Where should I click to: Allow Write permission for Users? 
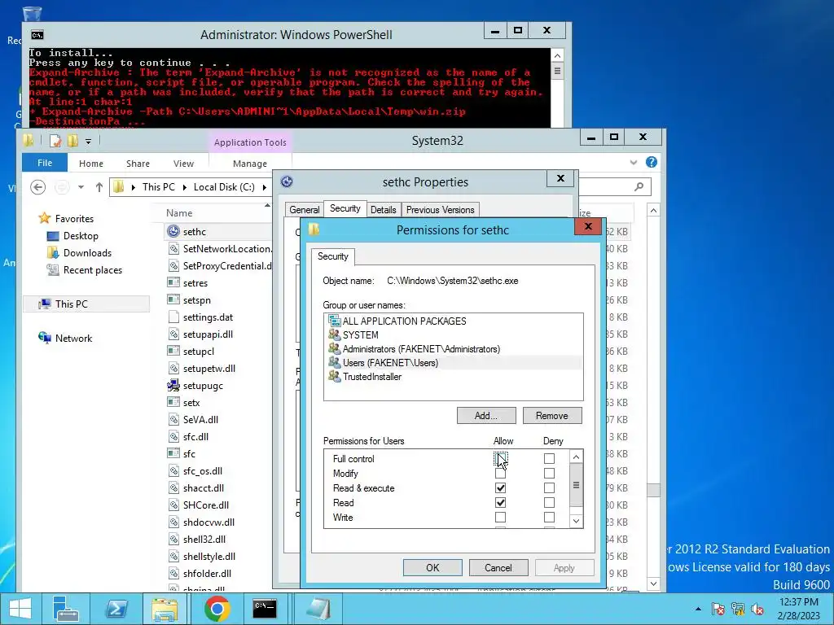tap(500, 517)
